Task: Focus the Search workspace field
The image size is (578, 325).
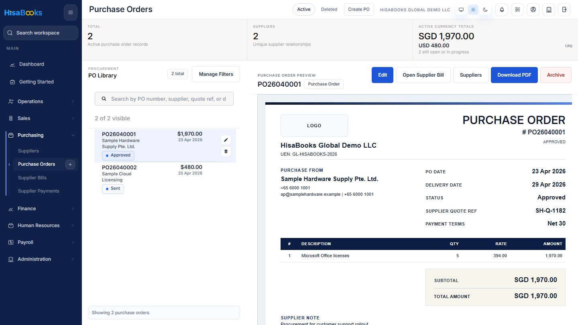Action: click(41, 33)
